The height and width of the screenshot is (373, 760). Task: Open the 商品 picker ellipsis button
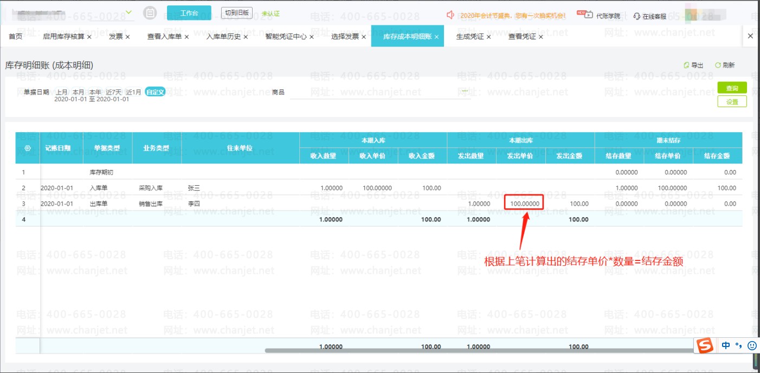point(464,91)
